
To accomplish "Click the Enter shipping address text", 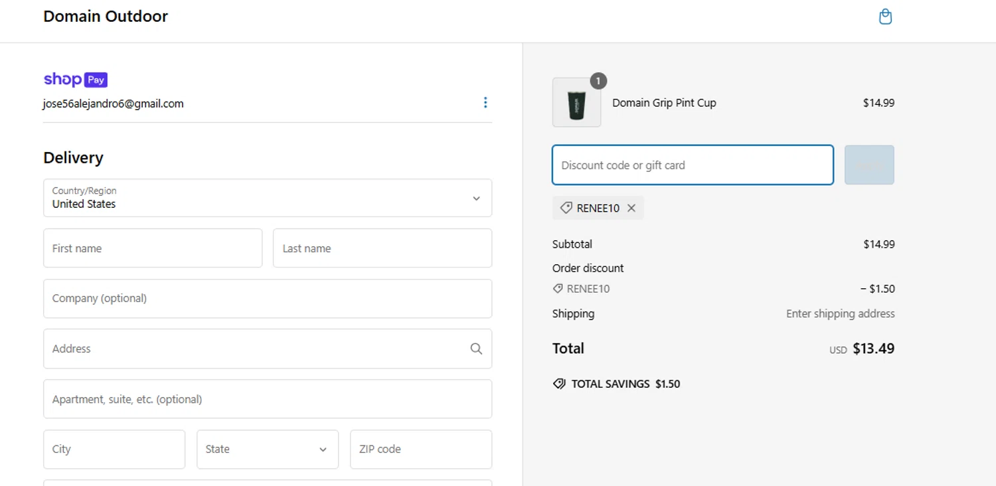I will pyautogui.click(x=840, y=313).
